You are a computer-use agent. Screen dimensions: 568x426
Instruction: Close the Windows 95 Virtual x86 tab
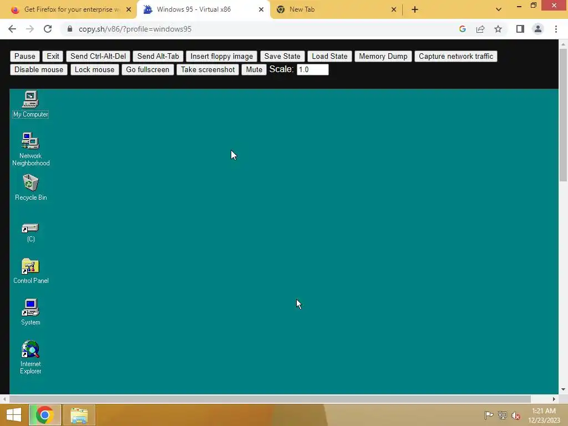click(x=261, y=9)
